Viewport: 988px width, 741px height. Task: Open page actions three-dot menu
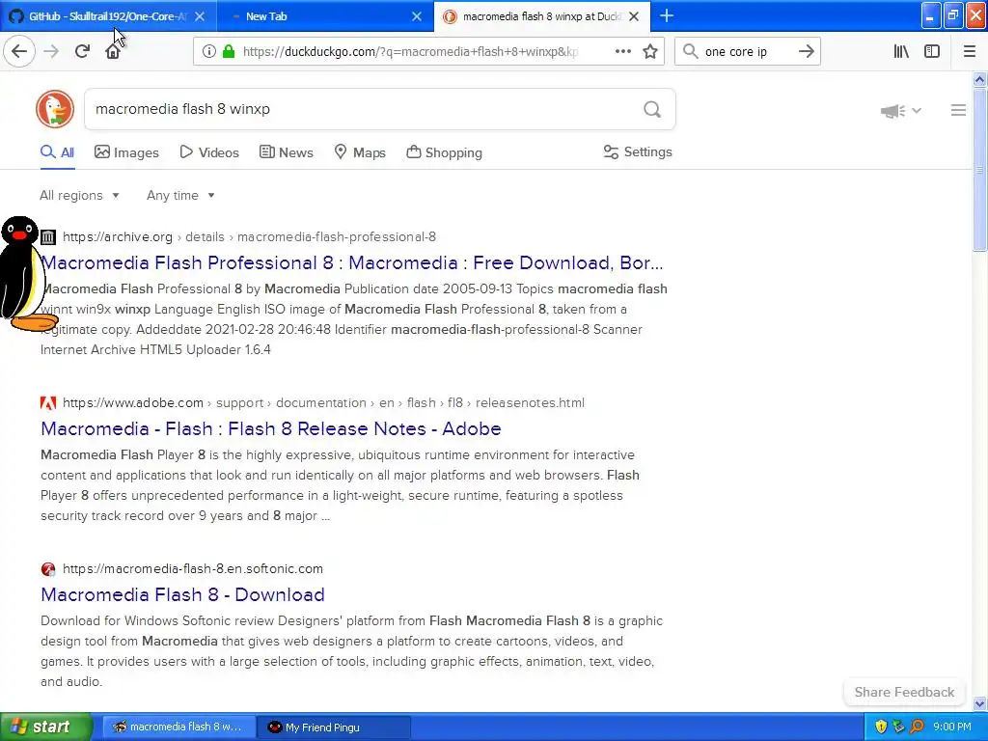622,52
